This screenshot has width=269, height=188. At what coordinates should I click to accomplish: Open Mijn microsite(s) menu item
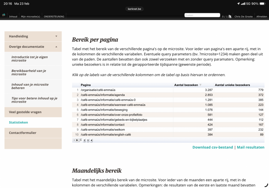pos(30,16)
